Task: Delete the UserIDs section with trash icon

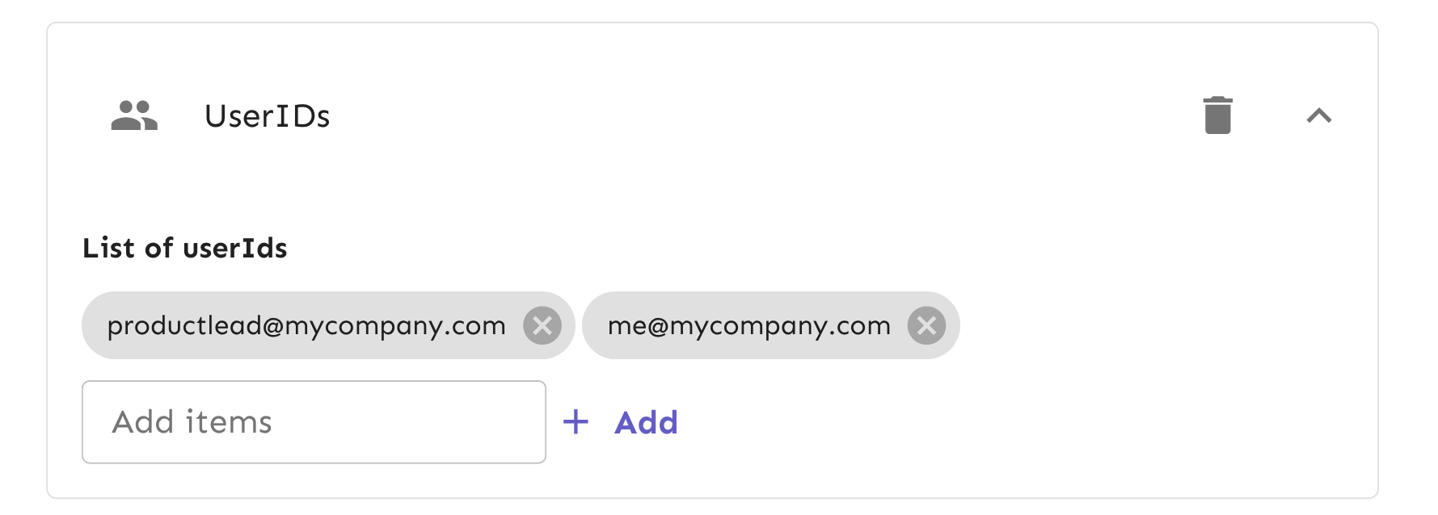Action: tap(1217, 115)
